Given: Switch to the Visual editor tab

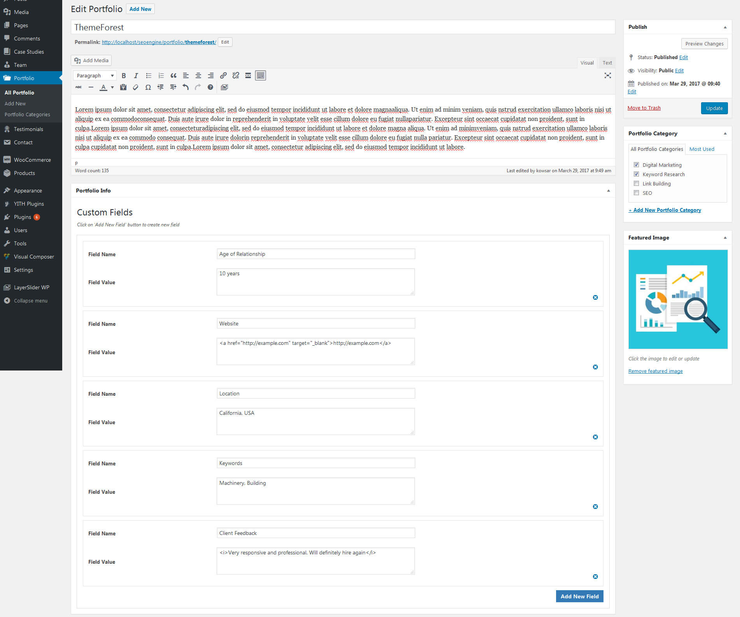Looking at the screenshot, I should [587, 63].
